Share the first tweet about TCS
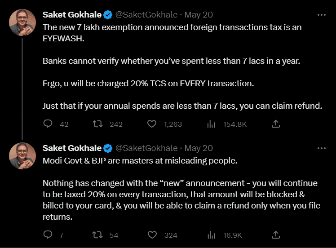 276,124
